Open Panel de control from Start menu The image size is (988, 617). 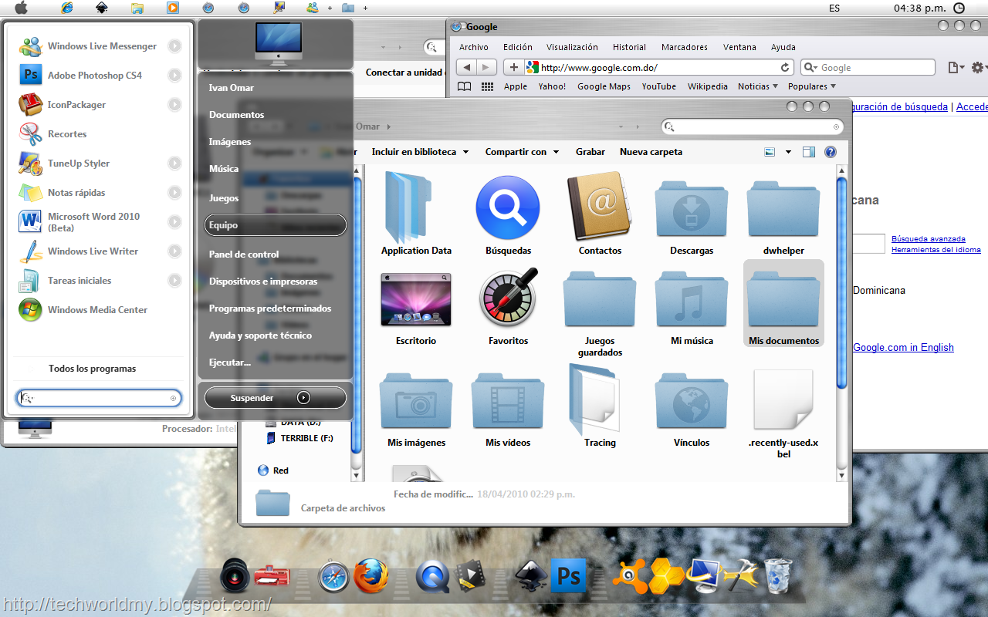coord(244,255)
